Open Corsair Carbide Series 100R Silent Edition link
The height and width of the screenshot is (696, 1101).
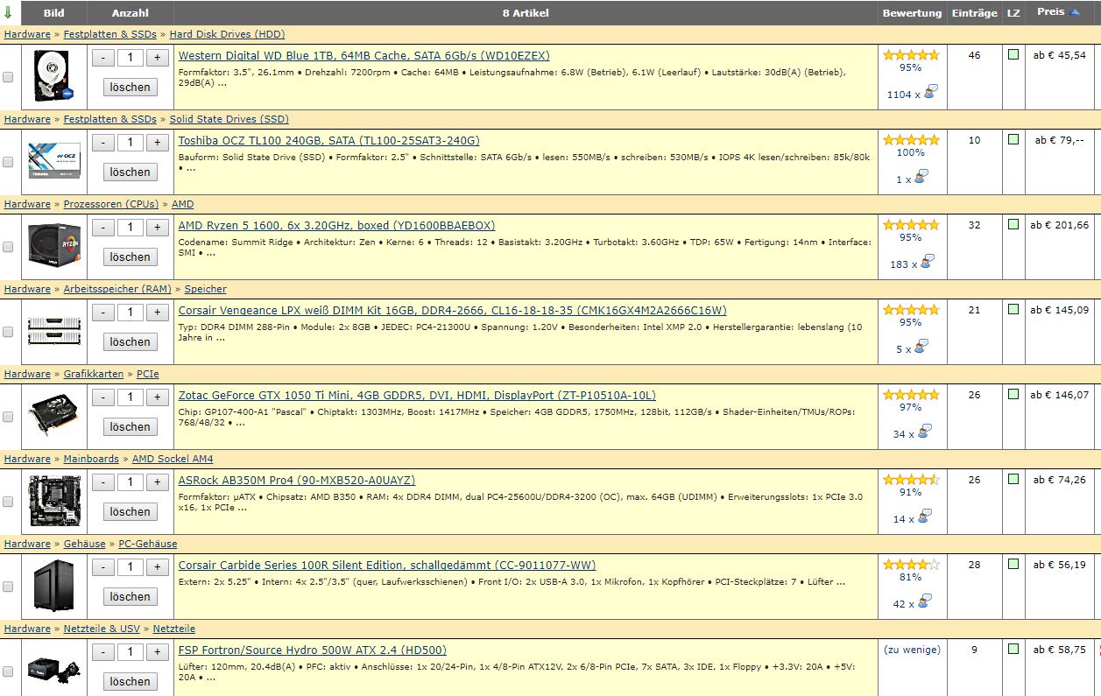[387, 565]
